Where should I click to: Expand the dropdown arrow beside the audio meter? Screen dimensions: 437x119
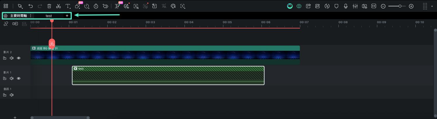pyautogui.click(x=432, y=6)
